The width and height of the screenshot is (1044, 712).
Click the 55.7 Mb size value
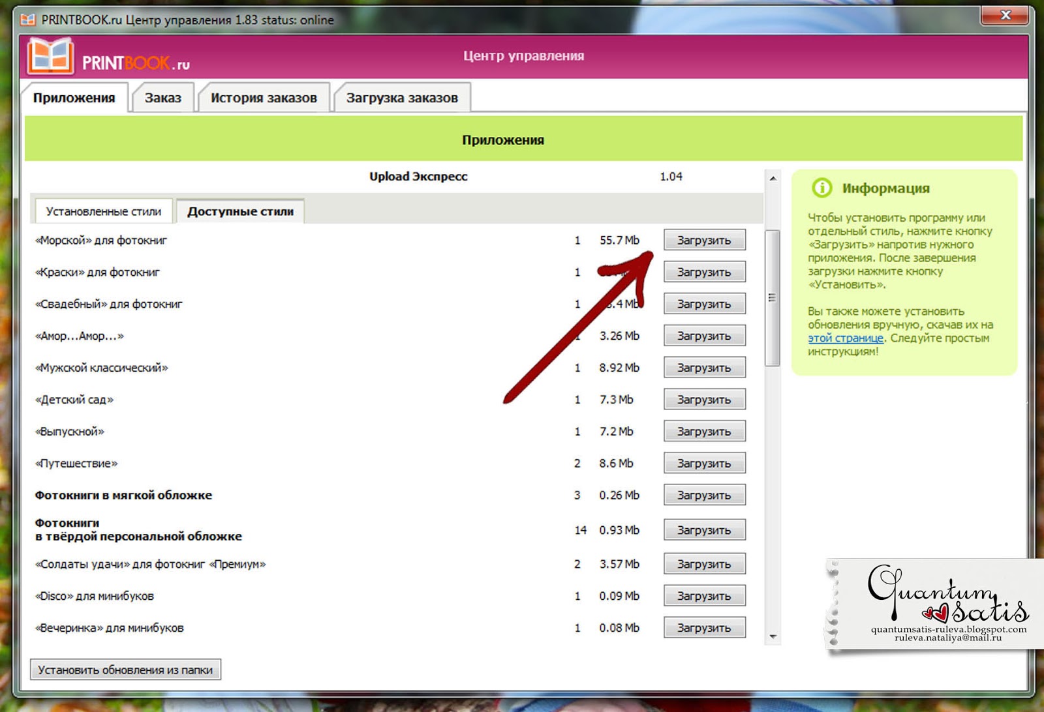[x=619, y=241]
